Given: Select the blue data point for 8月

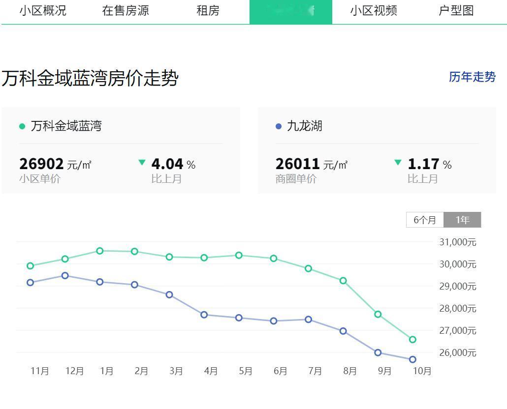Looking at the screenshot, I should (x=344, y=331).
